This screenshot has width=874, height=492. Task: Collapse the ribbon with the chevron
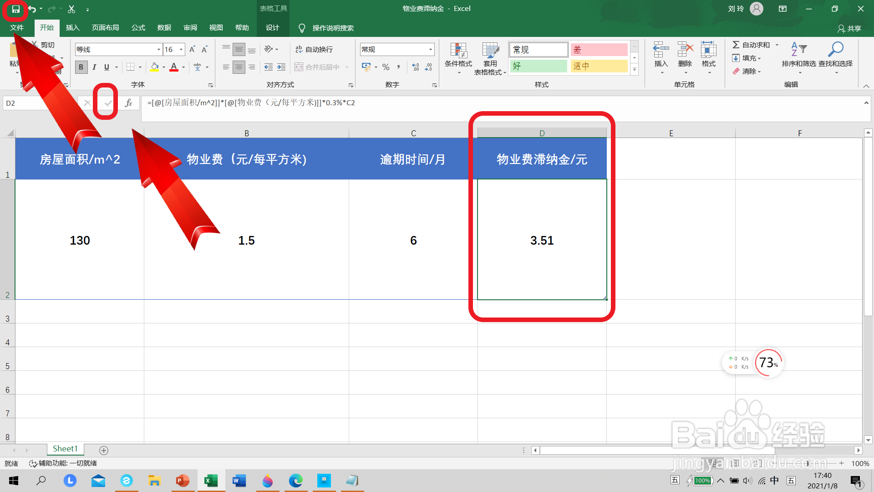866,86
